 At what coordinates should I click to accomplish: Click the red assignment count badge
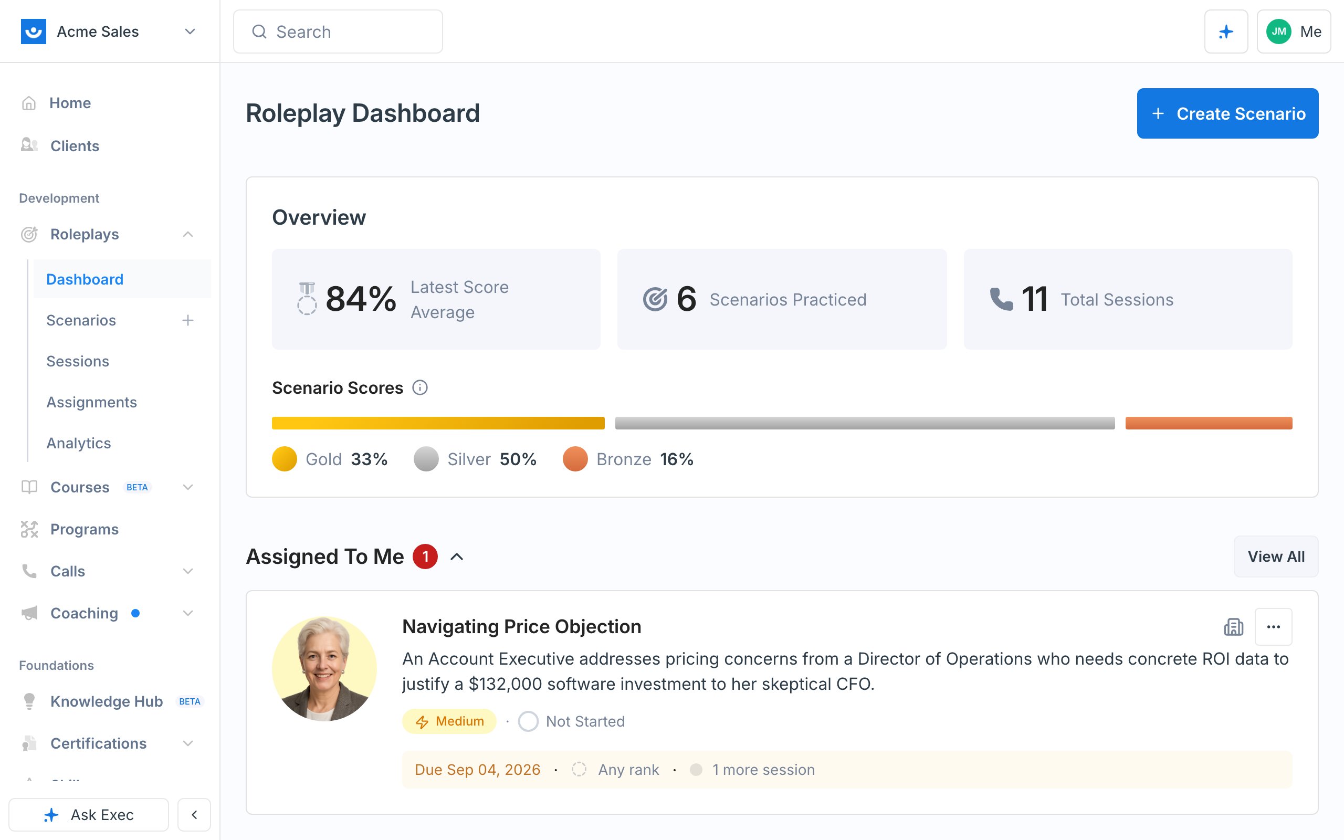425,556
